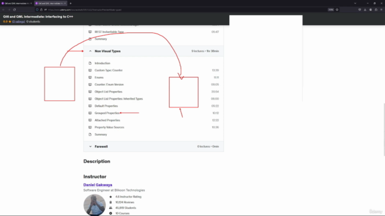Click the 0 ratings link
The width and height of the screenshot is (385, 216).
pyautogui.click(x=19, y=22)
